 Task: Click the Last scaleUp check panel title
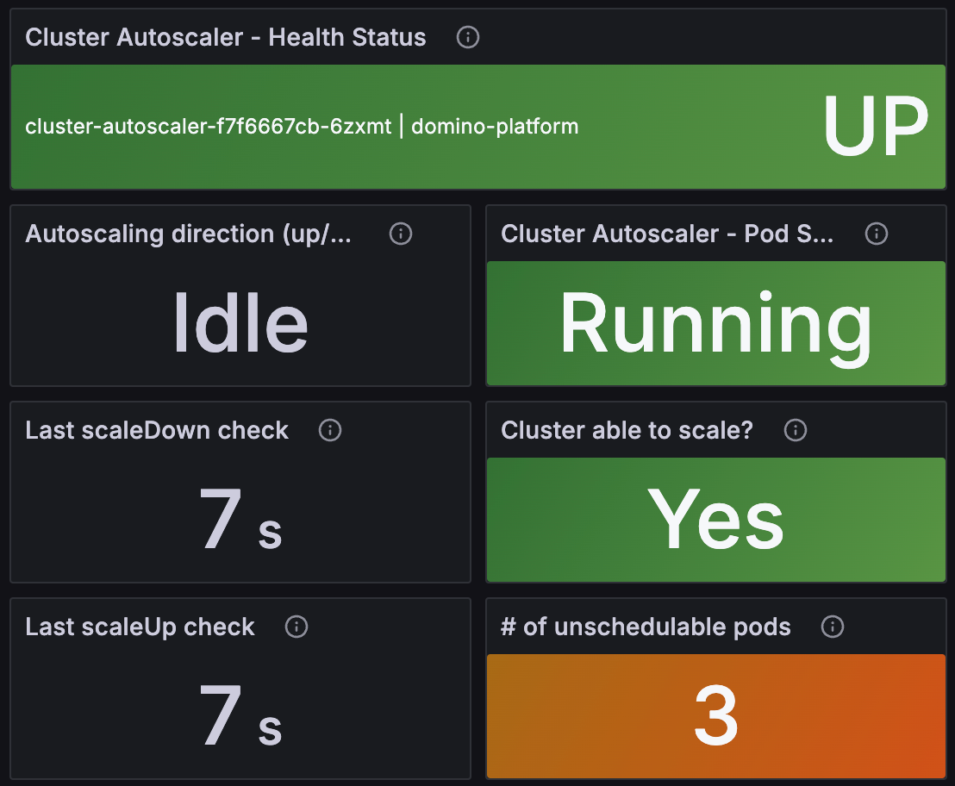point(140,627)
